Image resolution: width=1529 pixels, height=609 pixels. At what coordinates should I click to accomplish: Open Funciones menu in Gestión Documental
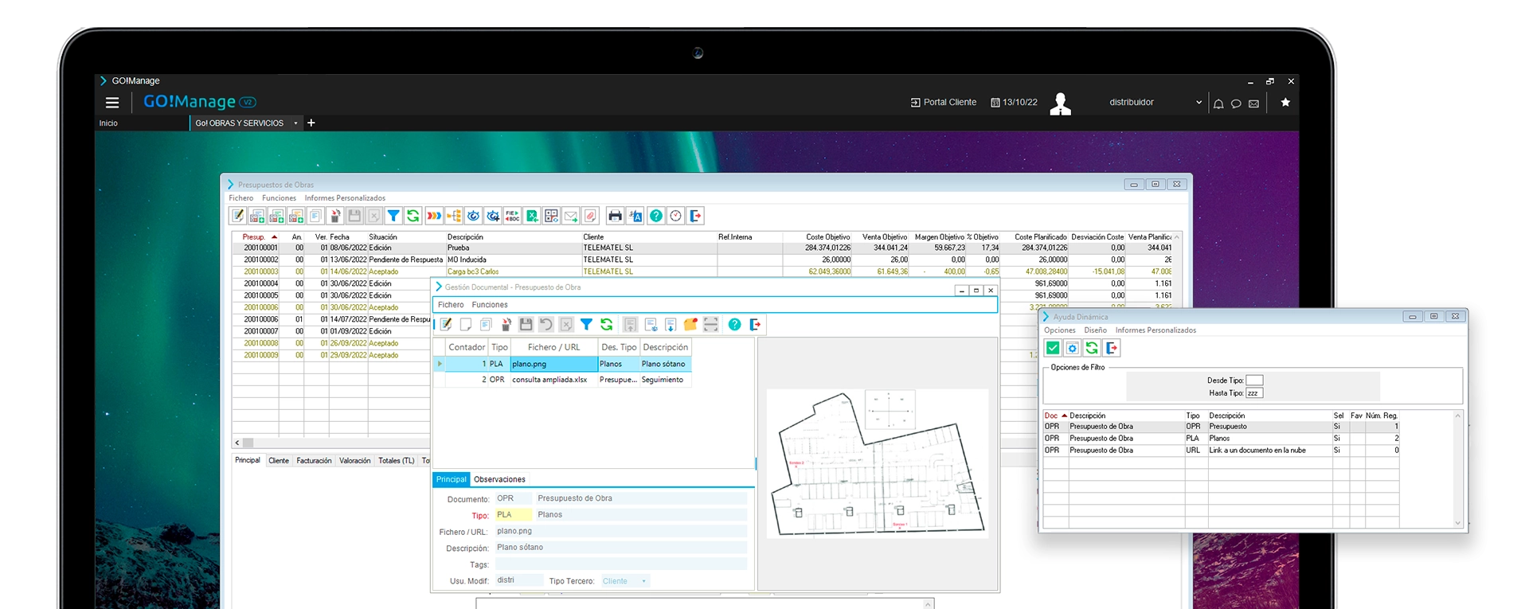[489, 305]
